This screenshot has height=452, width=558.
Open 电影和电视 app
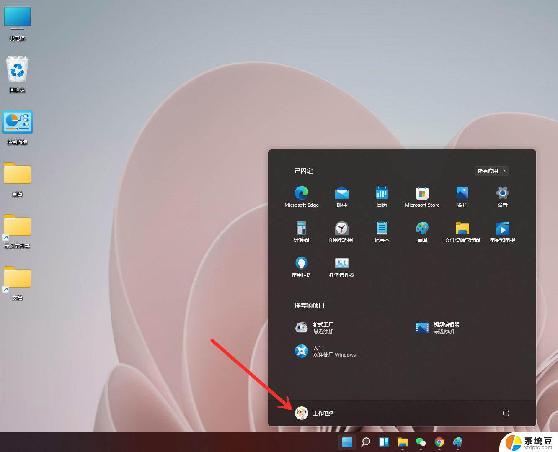click(x=503, y=232)
